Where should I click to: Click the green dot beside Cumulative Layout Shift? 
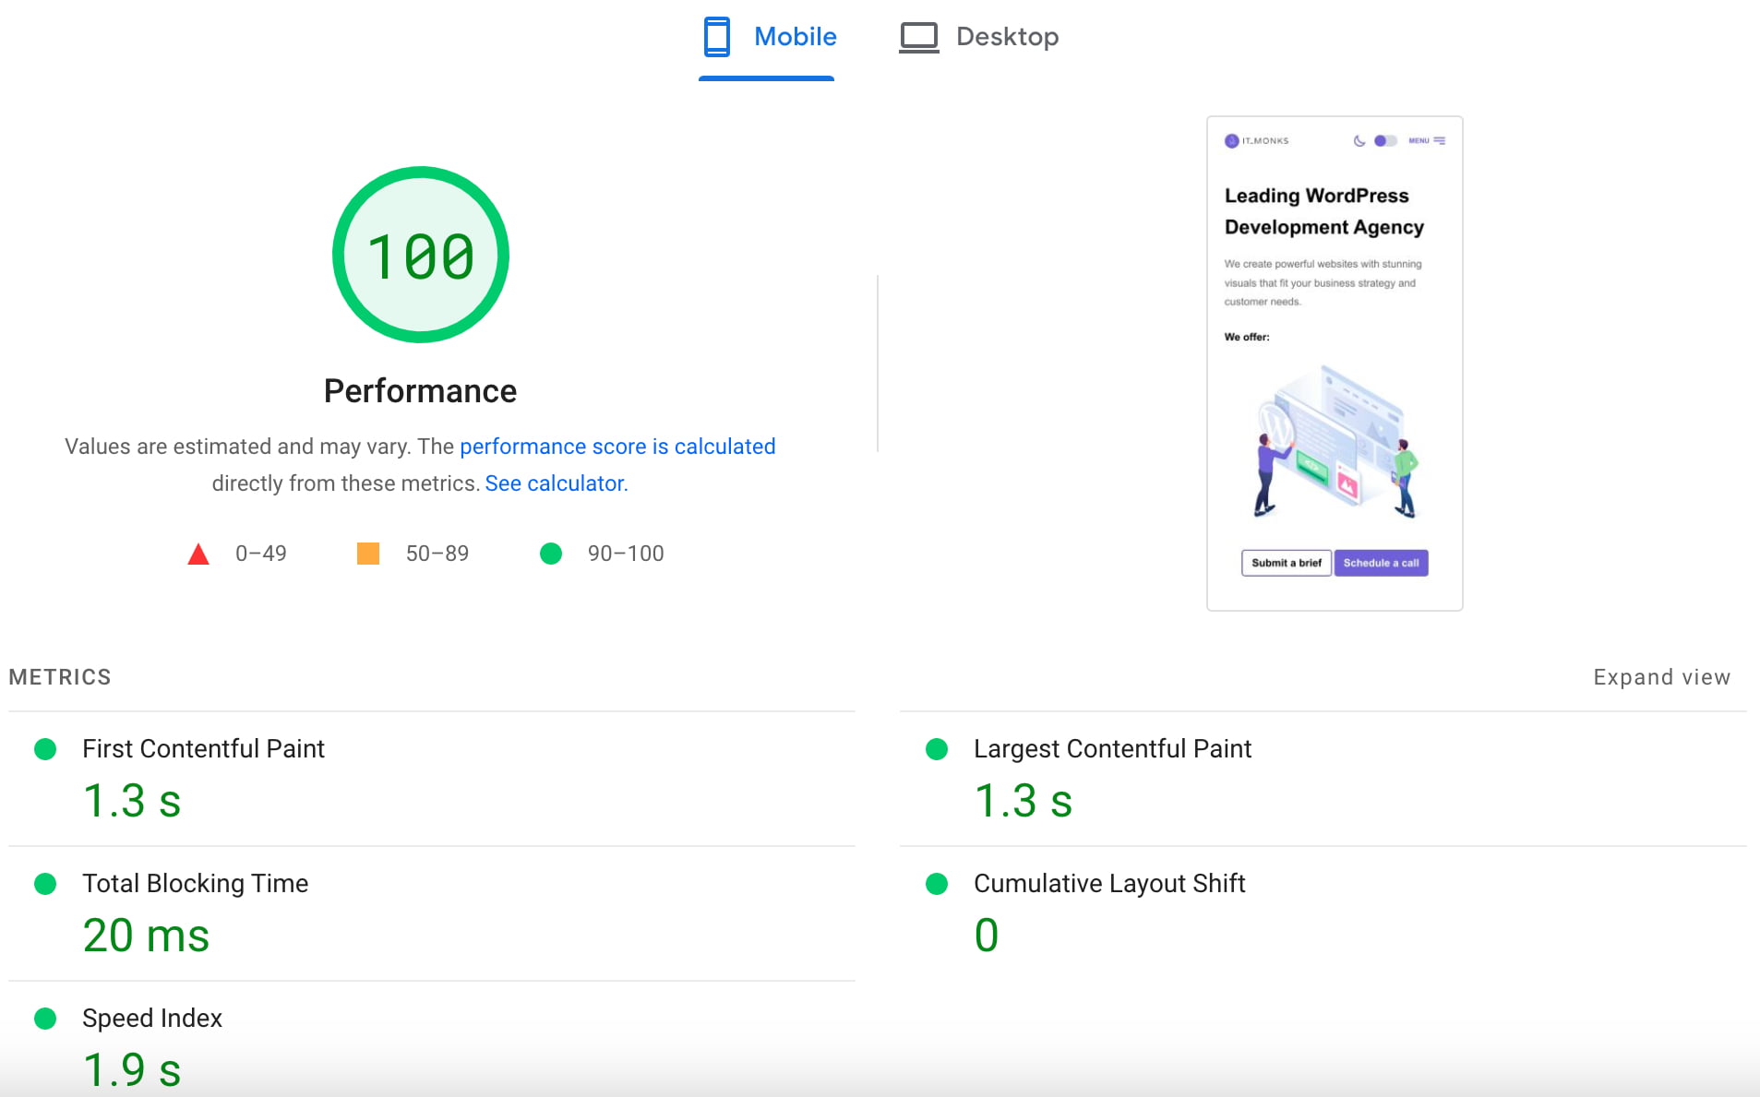pos(937,885)
